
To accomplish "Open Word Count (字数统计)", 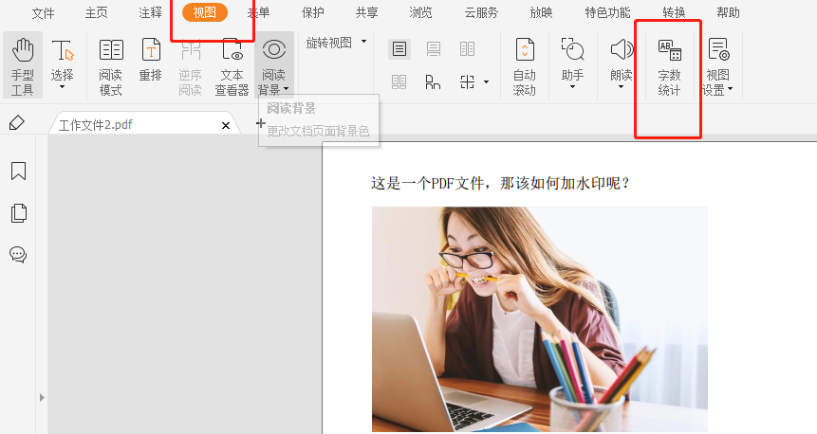I will 670,66.
